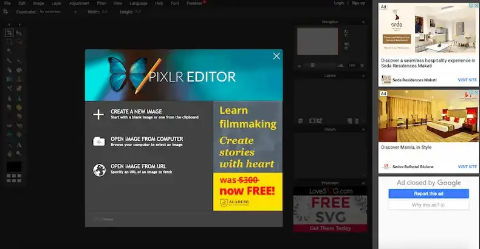The width and height of the screenshot is (480, 249).
Task: Open the File menu
Action: (x=7, y=3)
